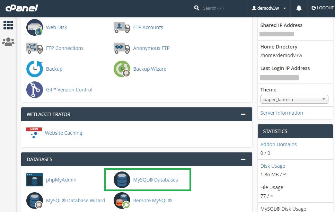Viewport: 335px width, 212px height.
Task: Open the Web Disk icon
Action: 35,27
